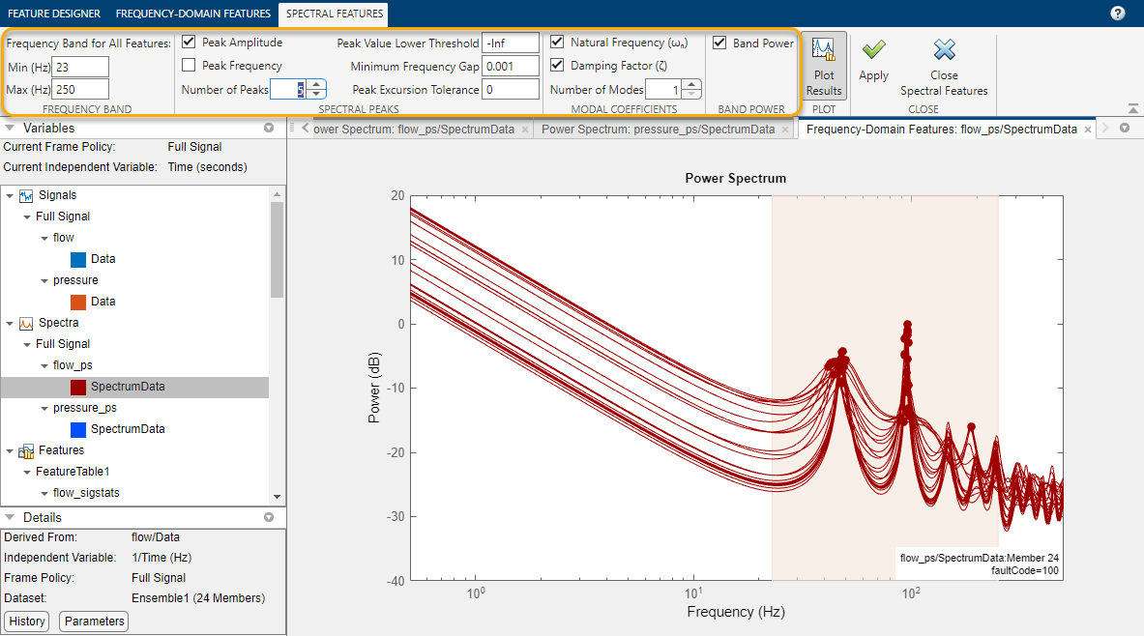Screen dimensions: 1144x636
Task: Click Variables tree scrollbar up arrow
Action: [x=277, y=194]
